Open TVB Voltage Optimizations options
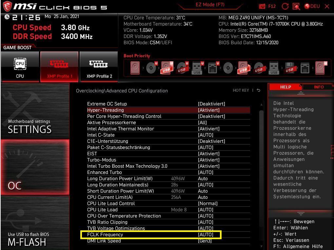Image resolution: width=334 pixels, height=250 pixels. (168, 228)
